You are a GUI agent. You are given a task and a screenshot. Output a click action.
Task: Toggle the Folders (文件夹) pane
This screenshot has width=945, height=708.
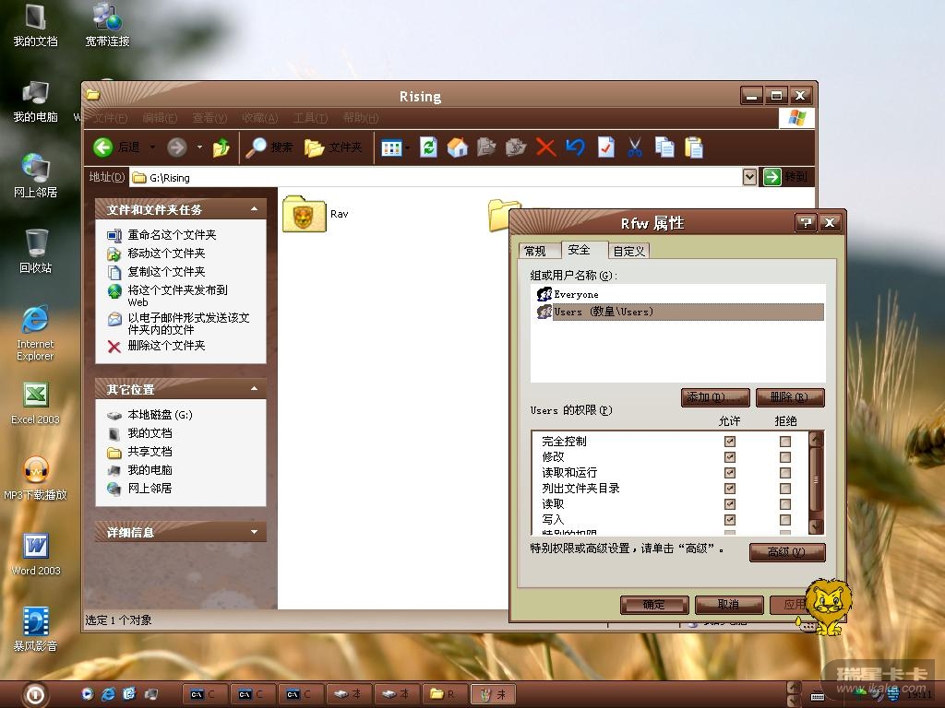(x=333, y=147)
